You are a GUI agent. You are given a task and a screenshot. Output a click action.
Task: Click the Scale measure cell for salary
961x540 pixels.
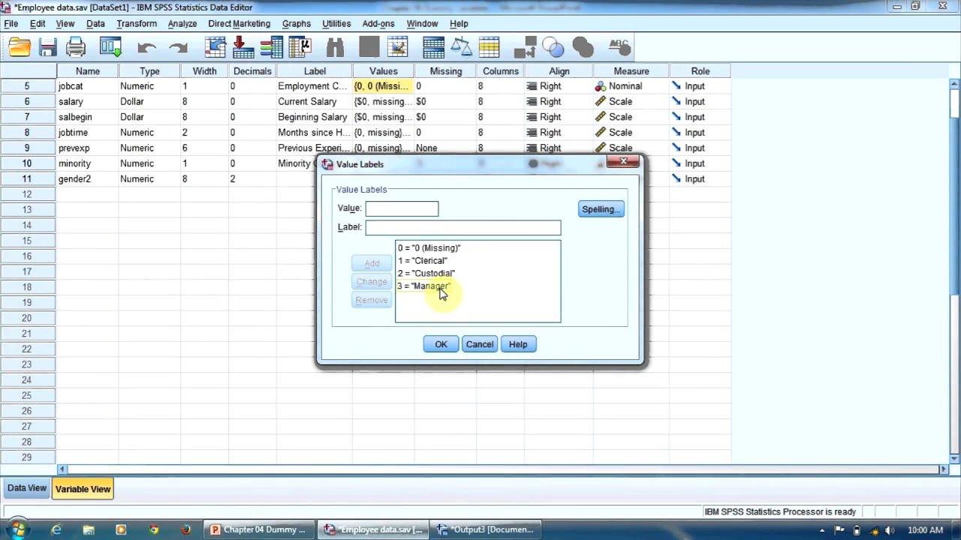click(x=631, y=102)
